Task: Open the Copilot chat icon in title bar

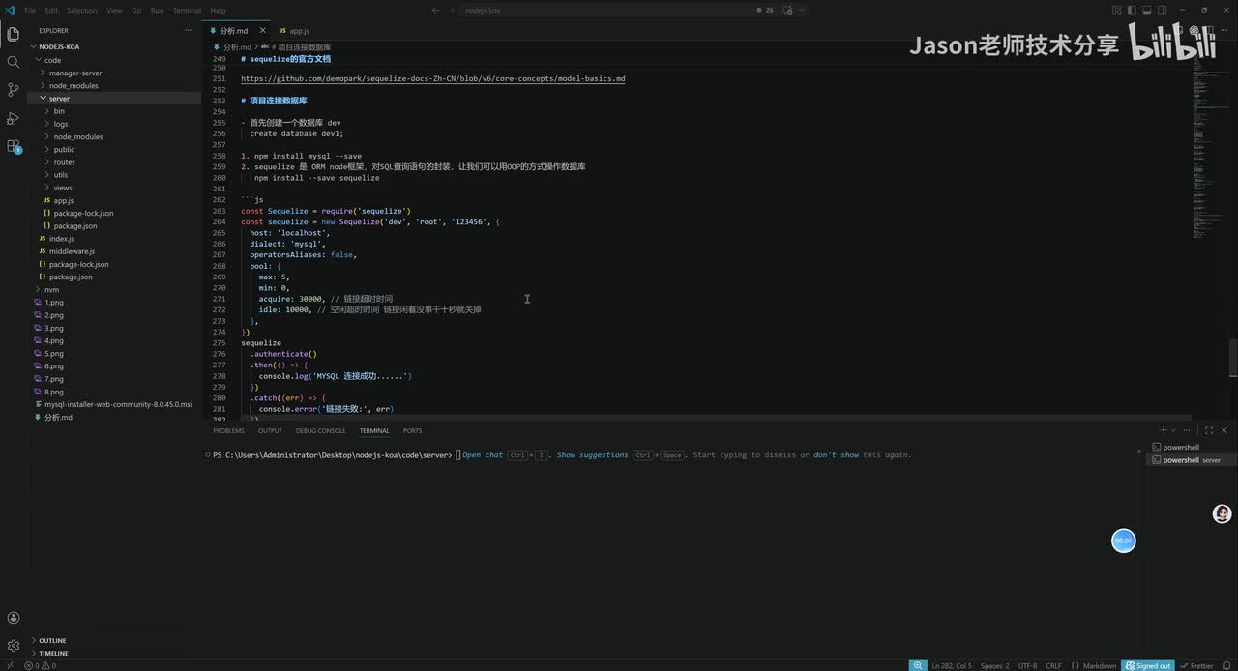Action: point(787,10)
